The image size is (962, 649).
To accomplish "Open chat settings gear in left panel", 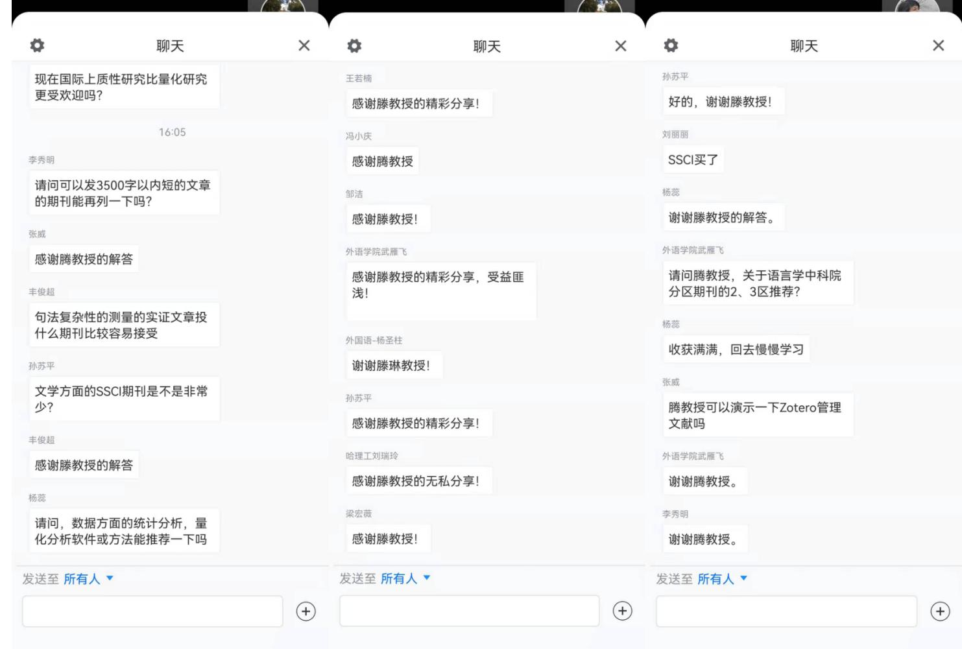I will point(38,45).
